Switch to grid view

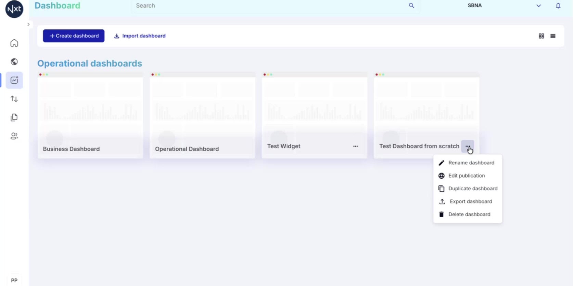(x=541, y=36)
